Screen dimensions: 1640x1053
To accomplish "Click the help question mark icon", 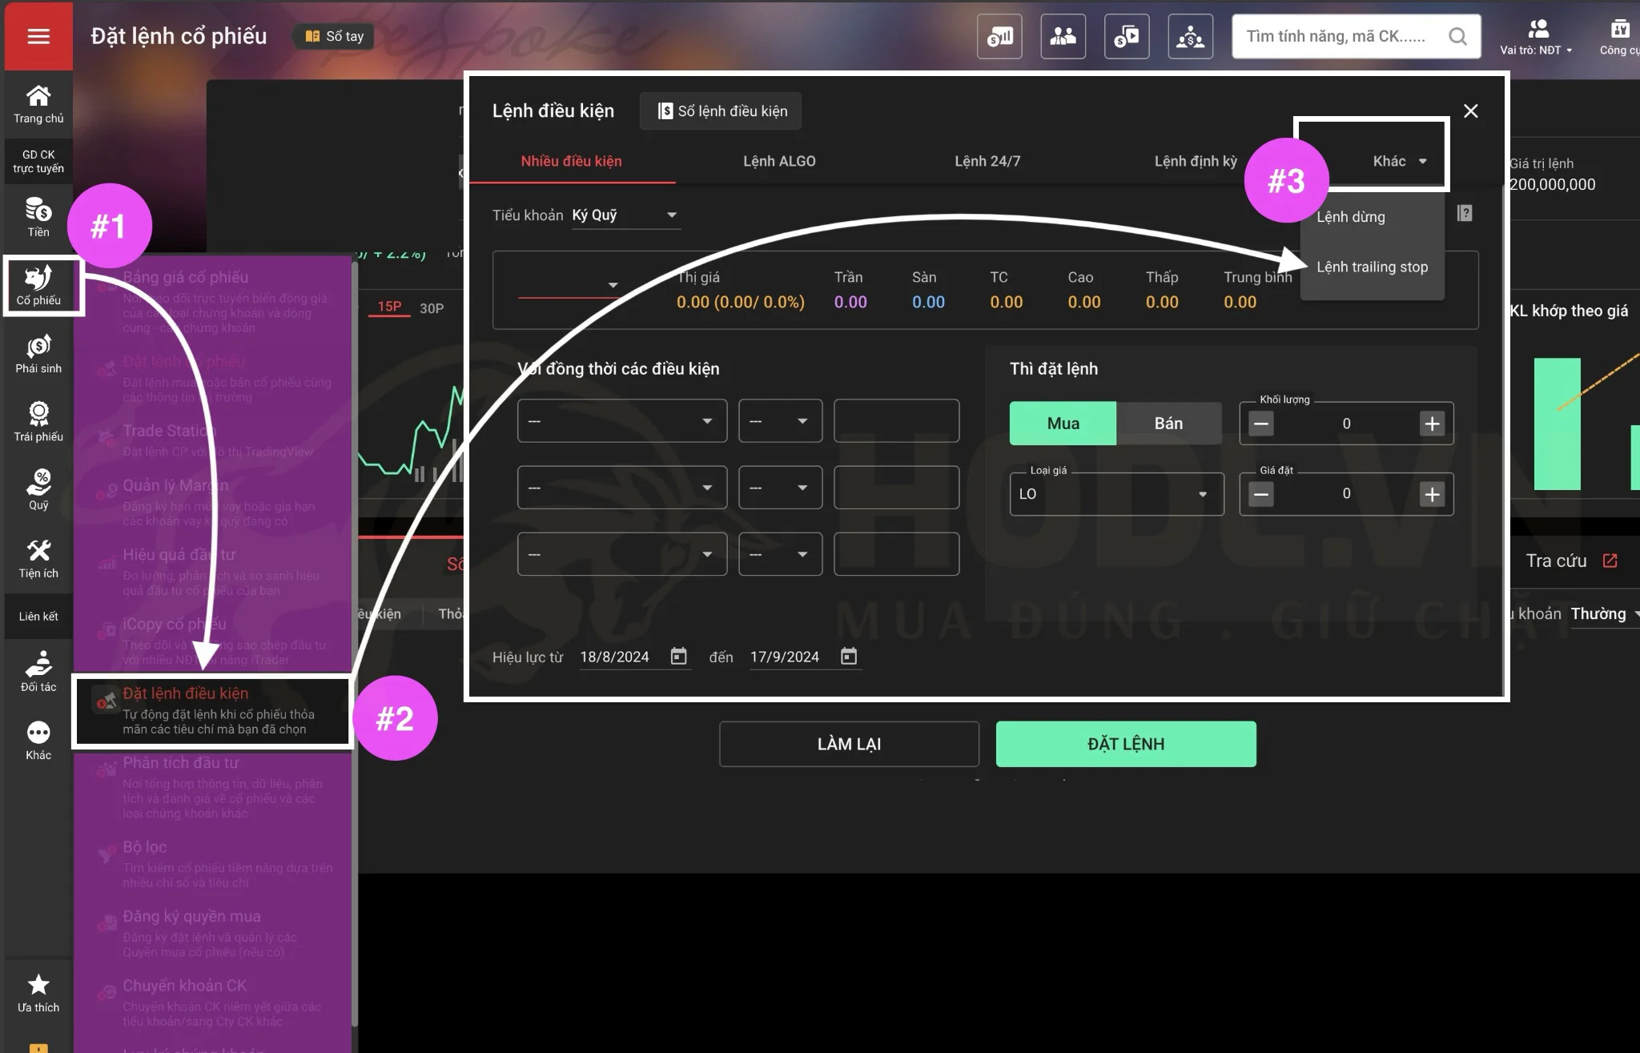I will [1465, 213].
